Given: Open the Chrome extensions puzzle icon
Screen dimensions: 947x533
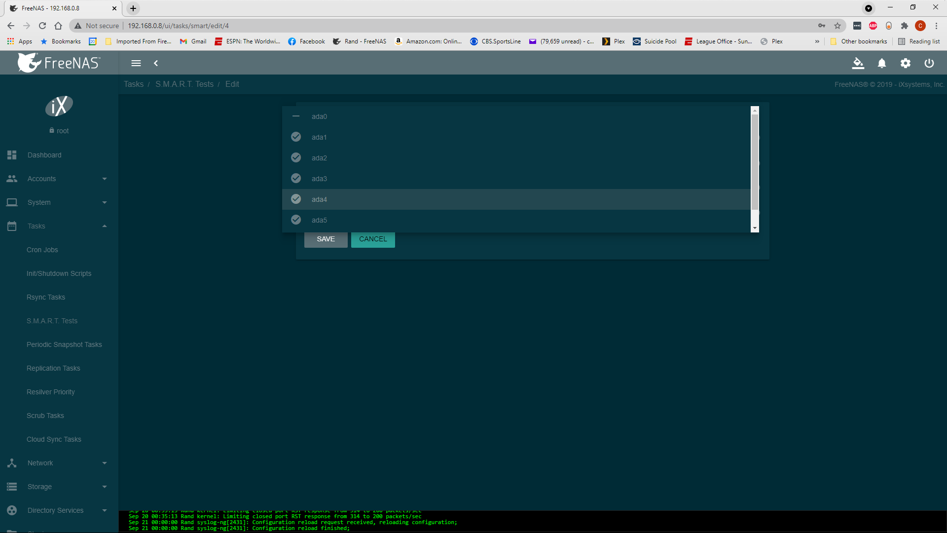Looking at the screenshot, I should [x=904, y=26].
